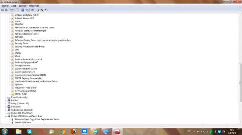Scan for hardware changes via toolbar
Image resolution: width=242 pixels, height=135 pixels.
pos(32,10)
